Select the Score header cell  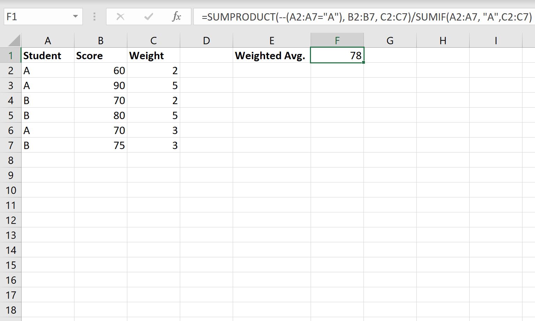[x=100, y=55]
